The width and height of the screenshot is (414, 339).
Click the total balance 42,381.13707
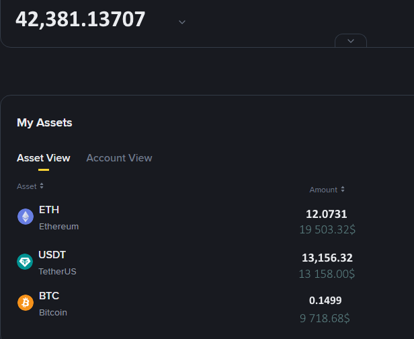(80, 20)
